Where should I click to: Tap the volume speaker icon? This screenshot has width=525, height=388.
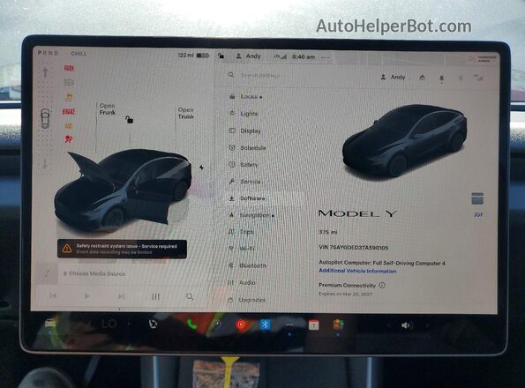pyautogui.click(x=407, y=325)
